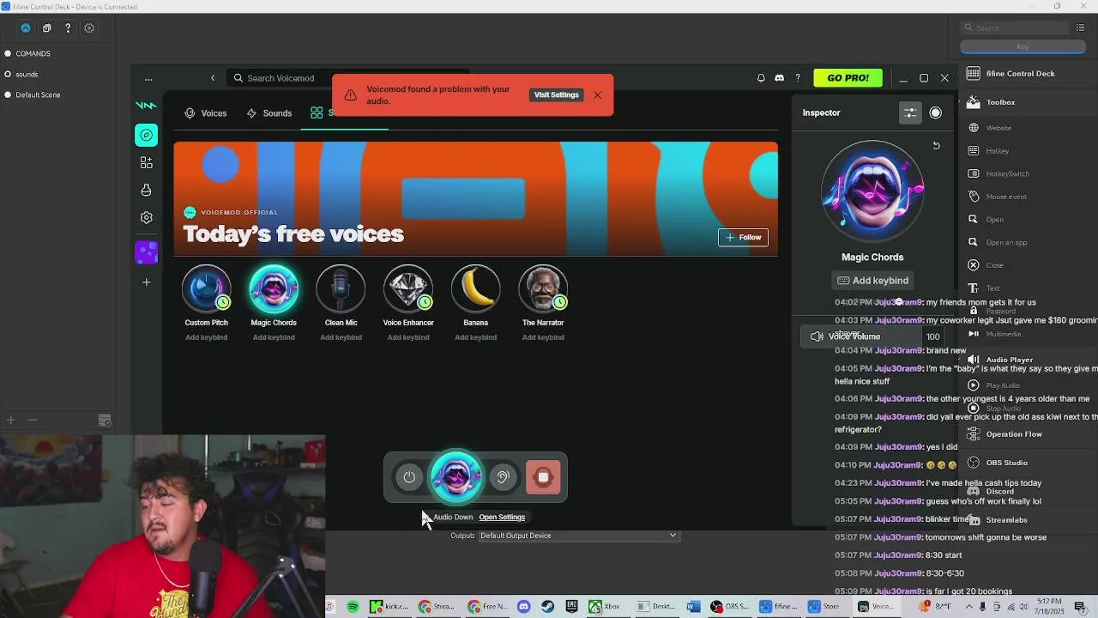
Task: Open OBS Studio from taskbar
Action: (x=728, y=607)
